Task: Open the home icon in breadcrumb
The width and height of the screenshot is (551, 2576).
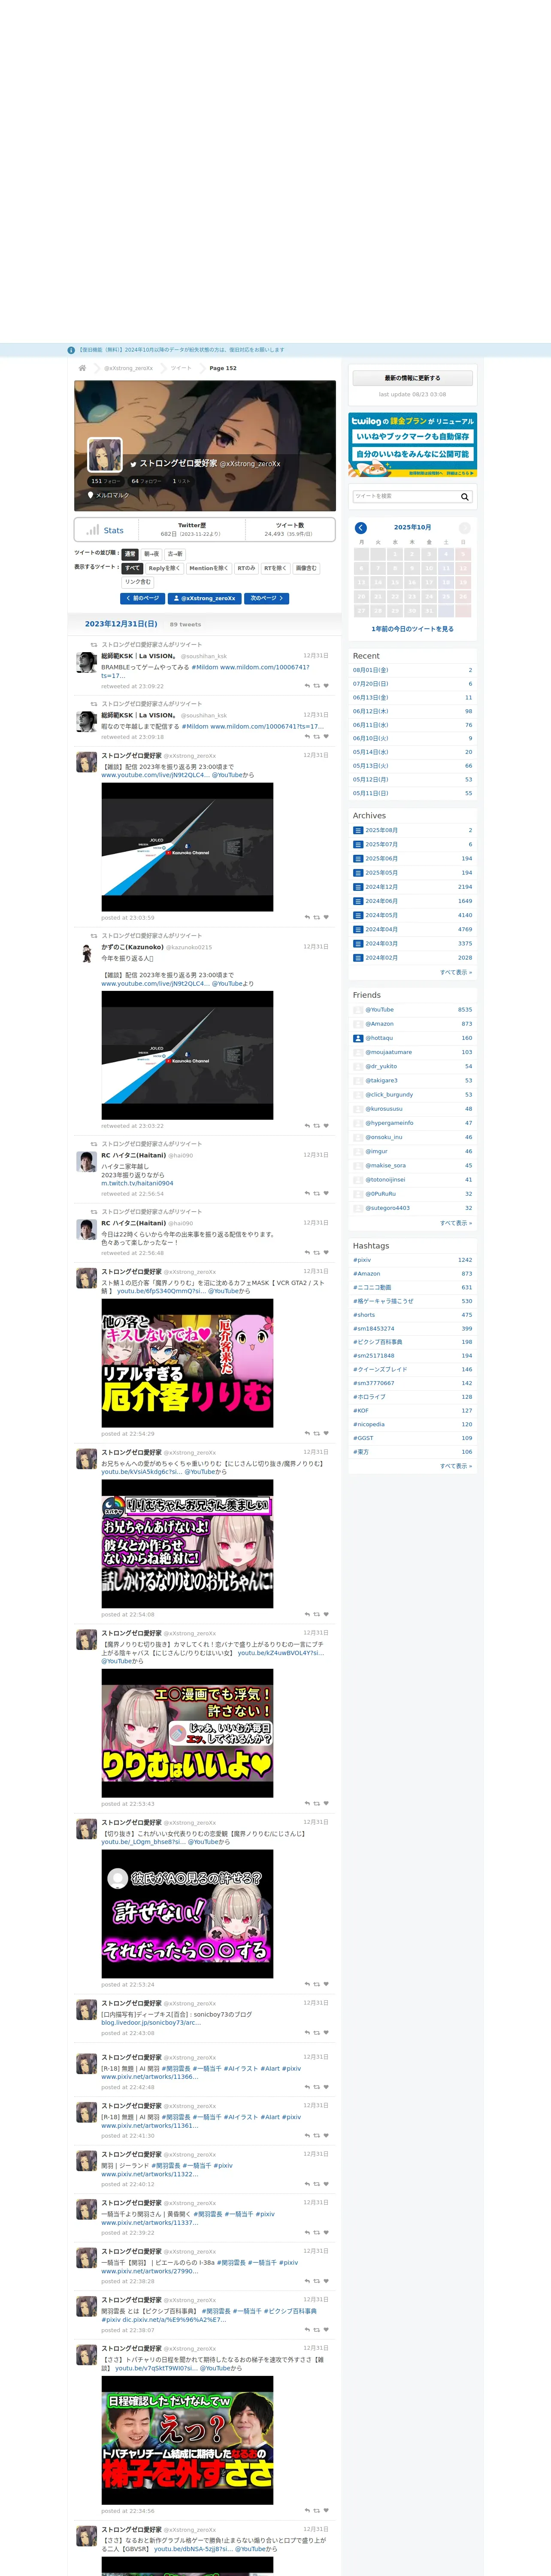Action: pos(82,368)
